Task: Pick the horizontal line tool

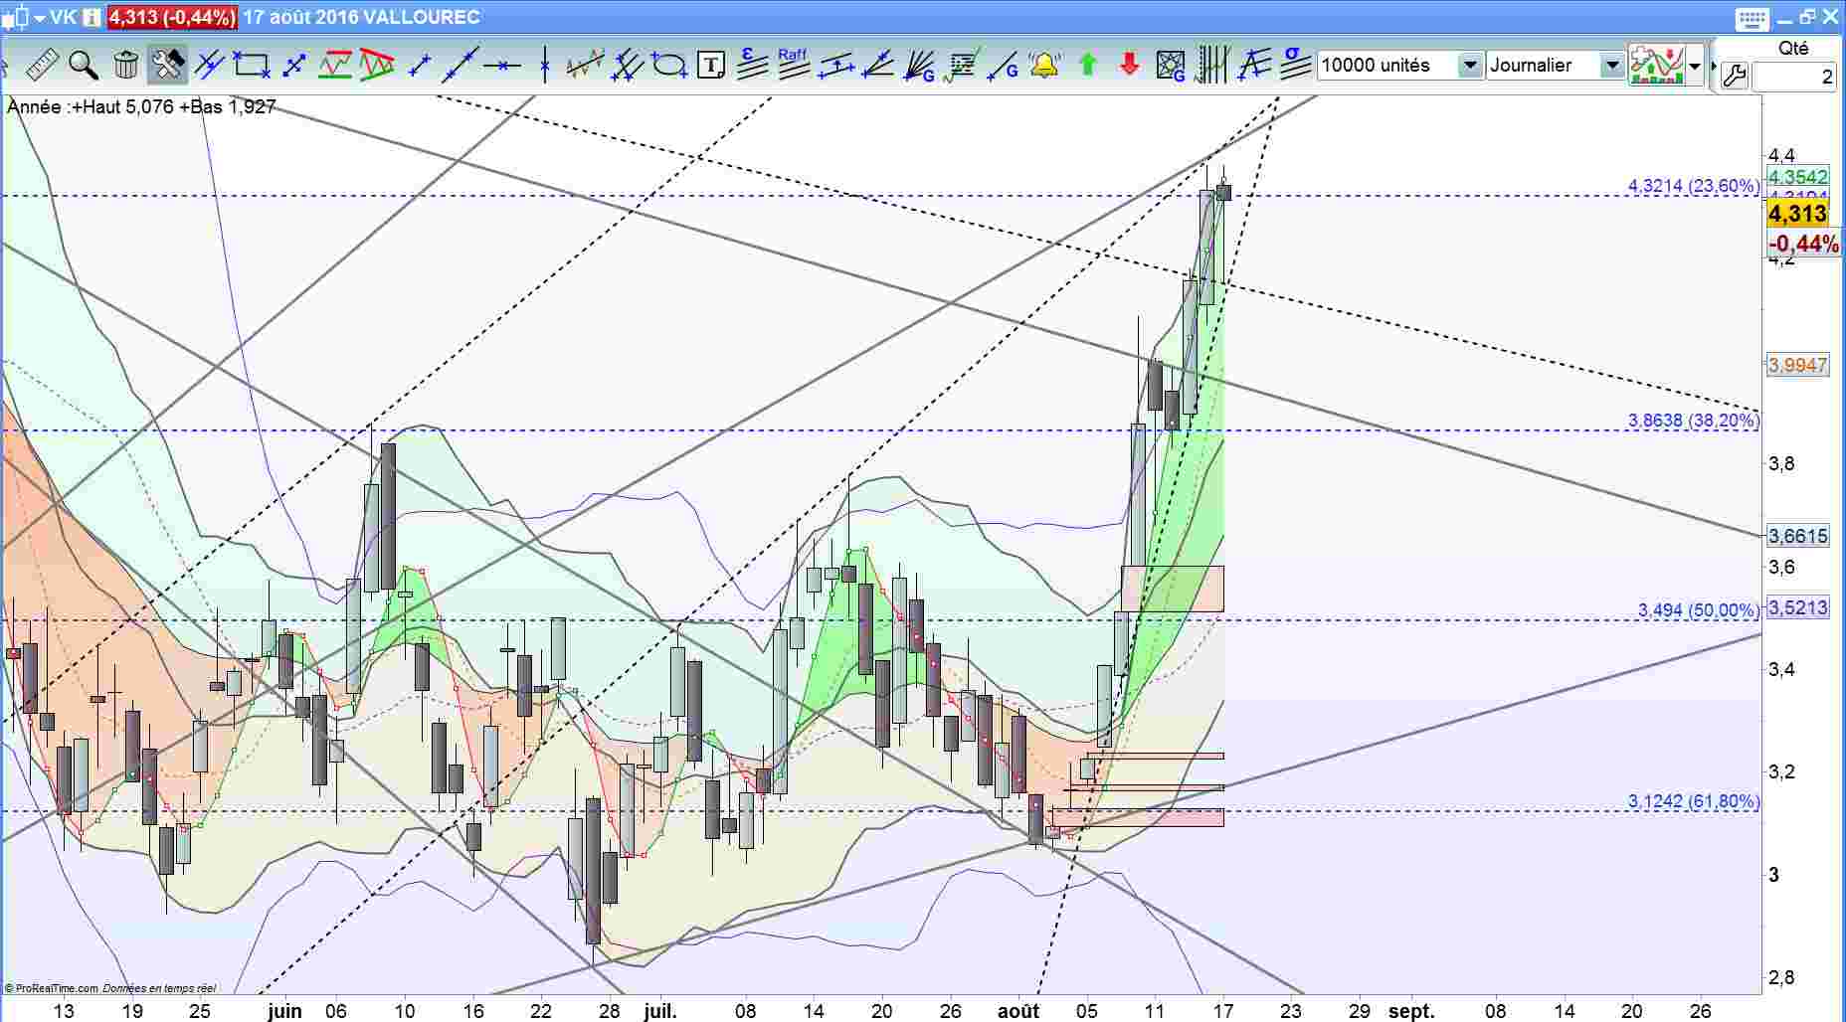Action: point(503,66)
